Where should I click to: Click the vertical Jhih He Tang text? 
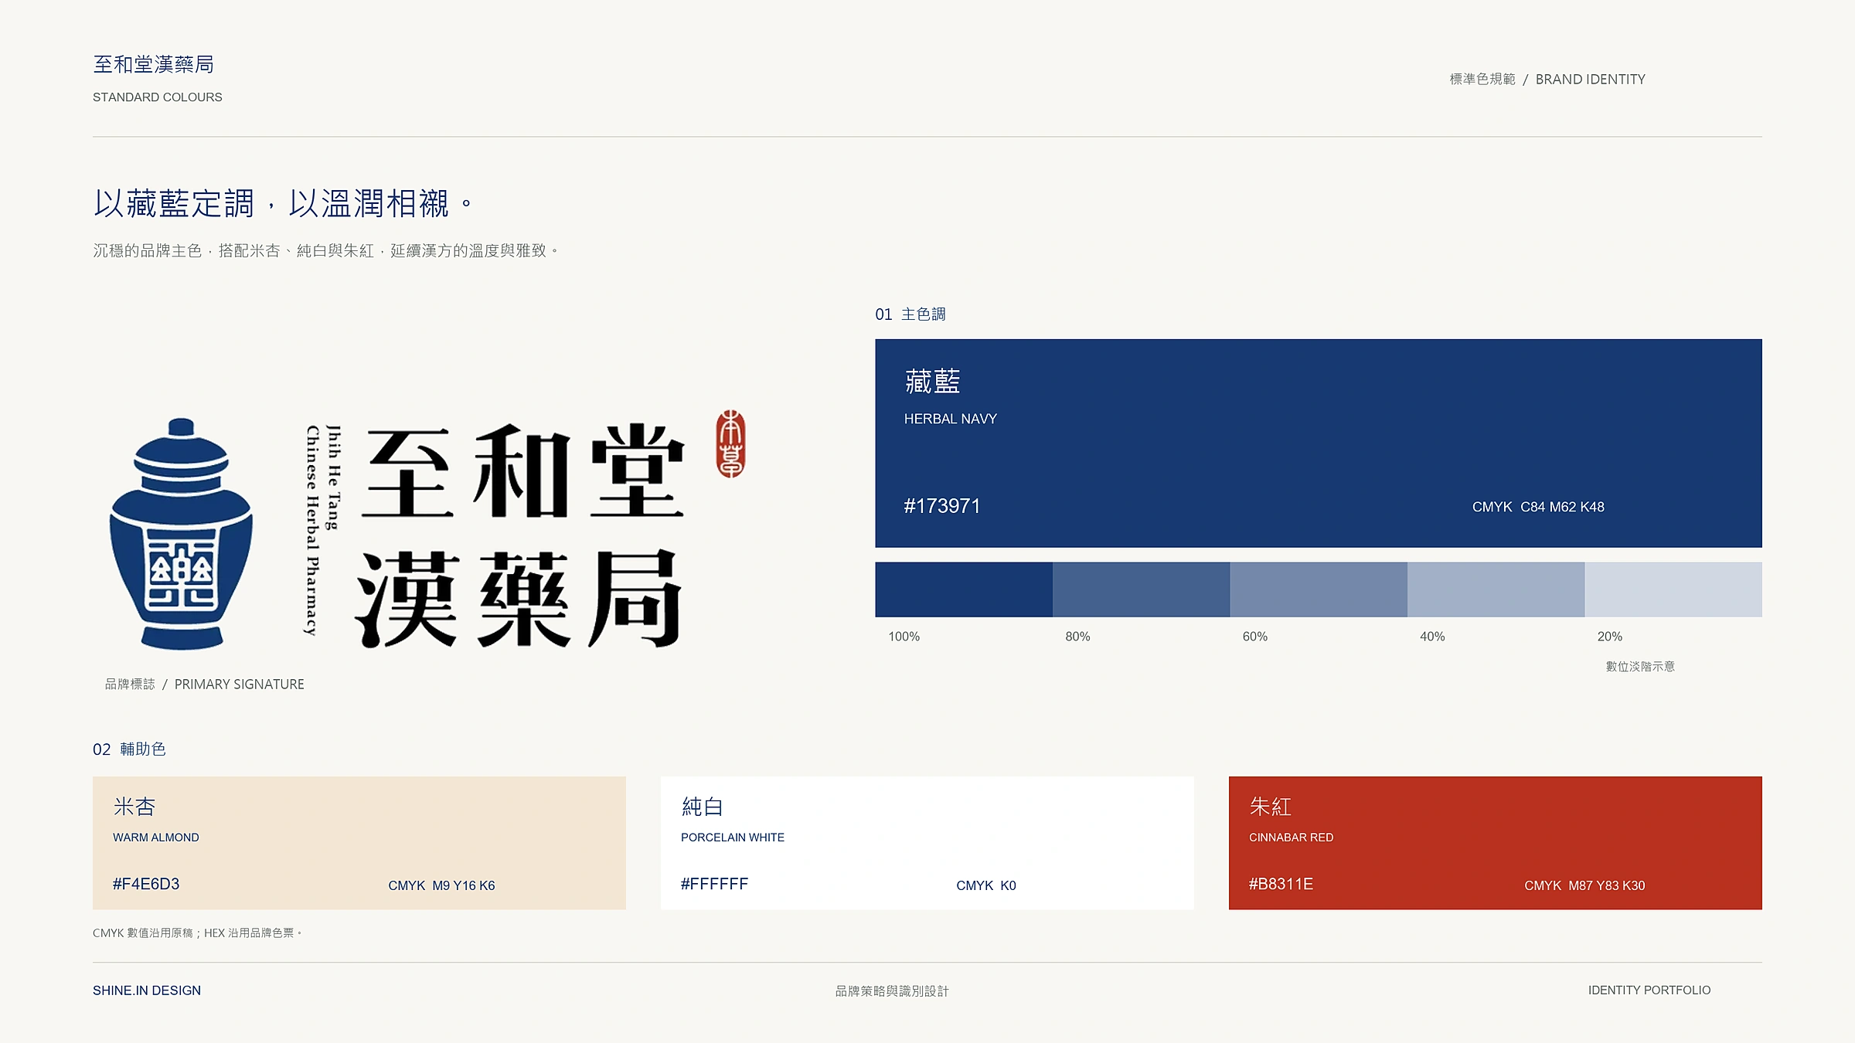coord(333,477)
